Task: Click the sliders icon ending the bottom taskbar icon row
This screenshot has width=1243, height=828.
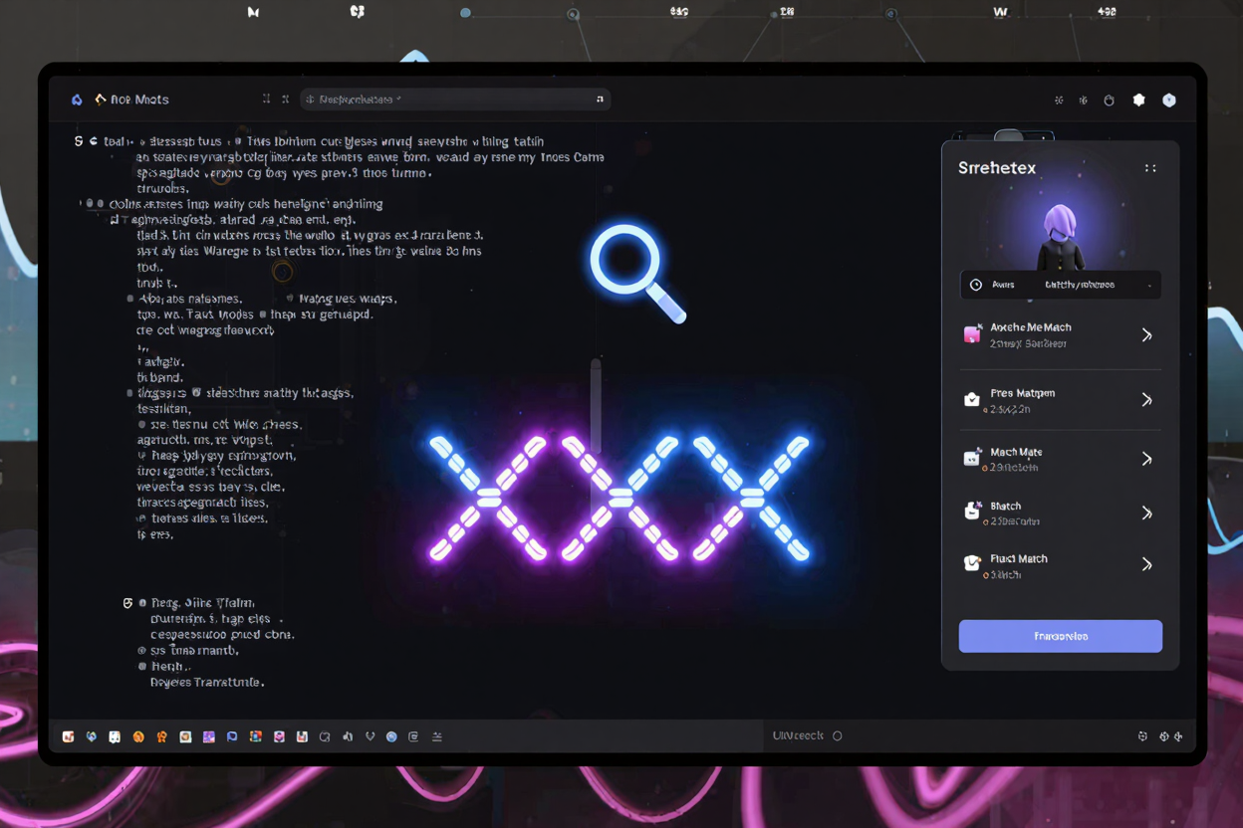Action: pyautogui.click(x=437, y=736)
